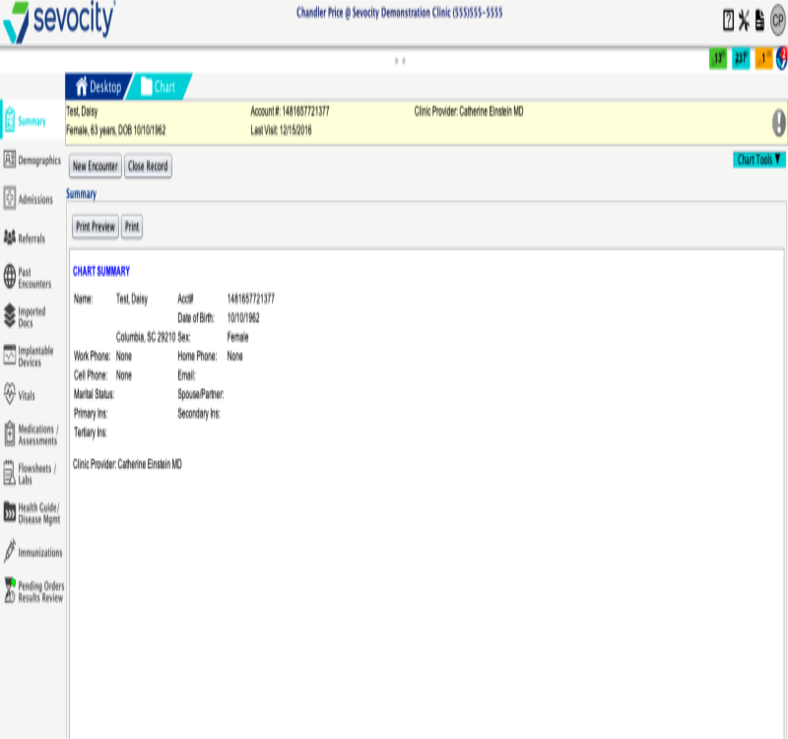Open the tools wrench icon

pos(744,21)
